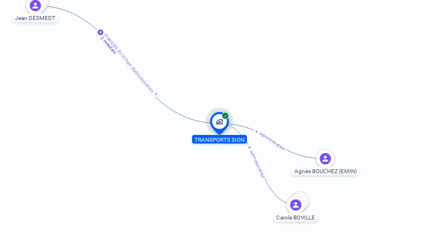
Task: Click the arrow marker ending Président link
Action: (156, 94)
